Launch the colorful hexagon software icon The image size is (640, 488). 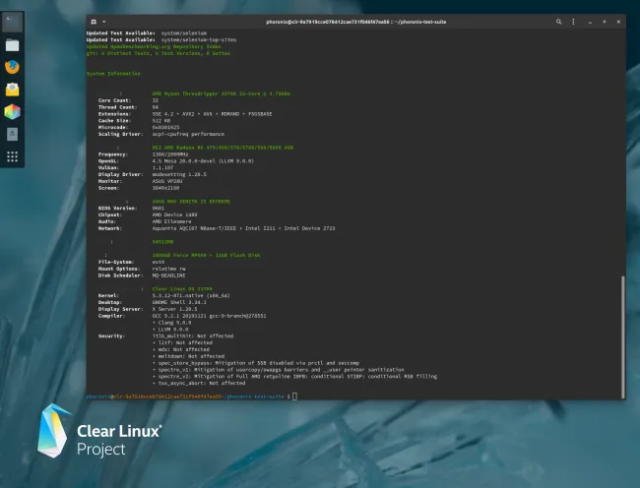coord(12,112)
